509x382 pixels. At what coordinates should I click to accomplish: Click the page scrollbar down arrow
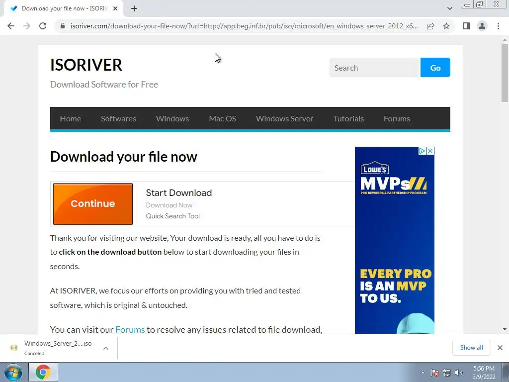(x=505, y=329)
